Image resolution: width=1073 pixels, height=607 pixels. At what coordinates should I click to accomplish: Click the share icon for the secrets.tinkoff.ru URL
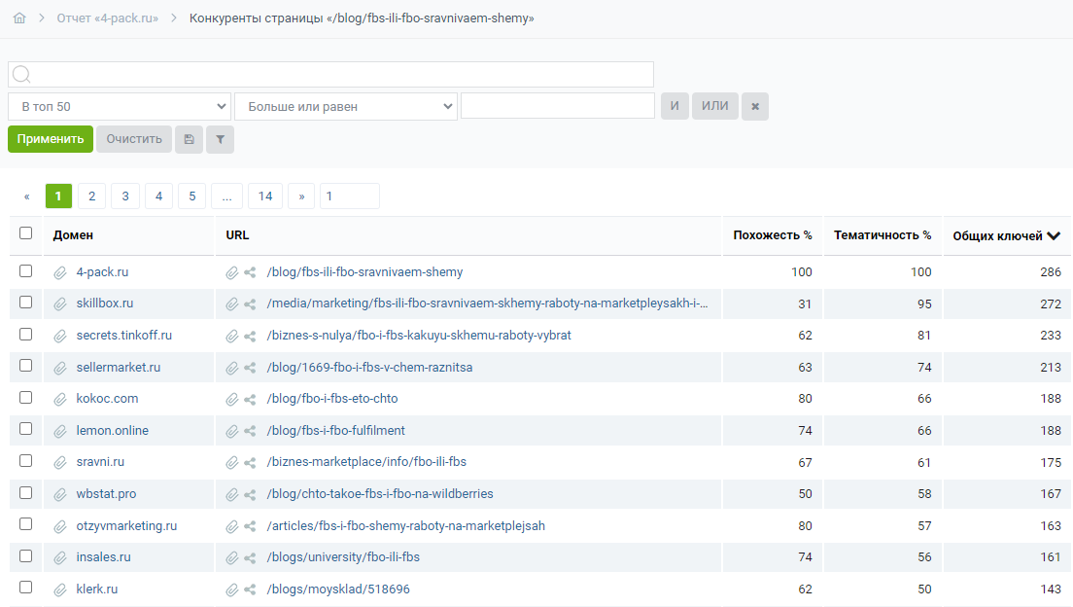(250, 336)
